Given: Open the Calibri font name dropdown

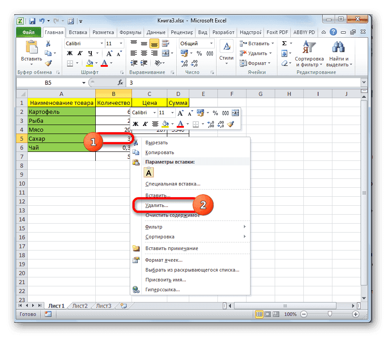Looking at the screenshot, I should tap(101, 43).
